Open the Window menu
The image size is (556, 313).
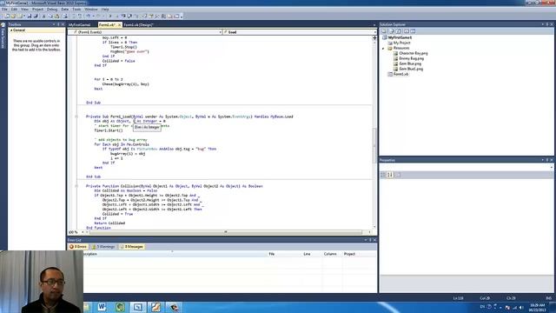click(x=90, y=10)
